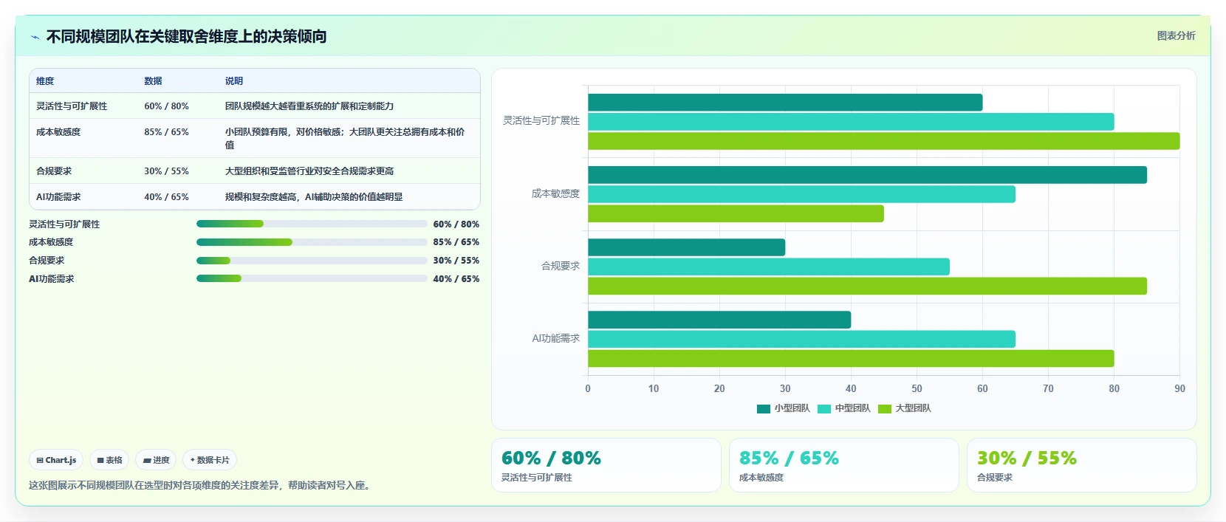Click the 中型团队 bar for 灵活性与可扩展性

pos(851,122)
